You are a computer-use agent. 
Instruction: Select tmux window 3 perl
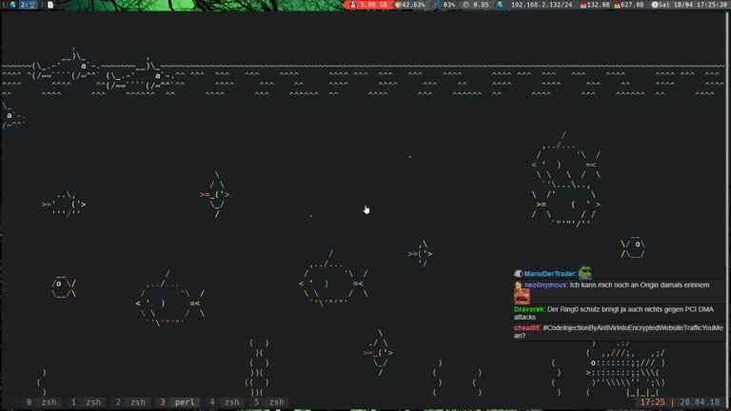coord(178,402)
